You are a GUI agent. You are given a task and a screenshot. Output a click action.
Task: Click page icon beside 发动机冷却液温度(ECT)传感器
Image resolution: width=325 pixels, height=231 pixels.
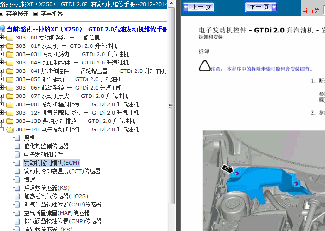point(18,171)
